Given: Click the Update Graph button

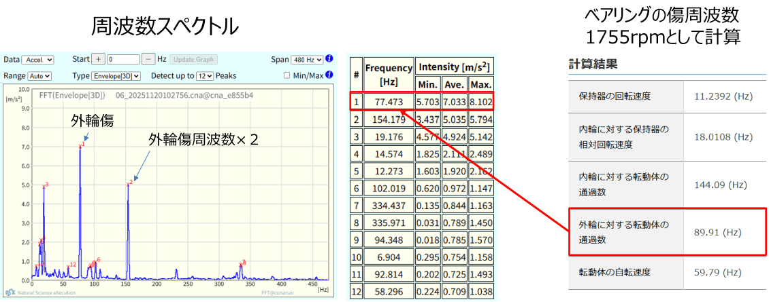Looking at the screenshot, I should click(x=193, y=60).
